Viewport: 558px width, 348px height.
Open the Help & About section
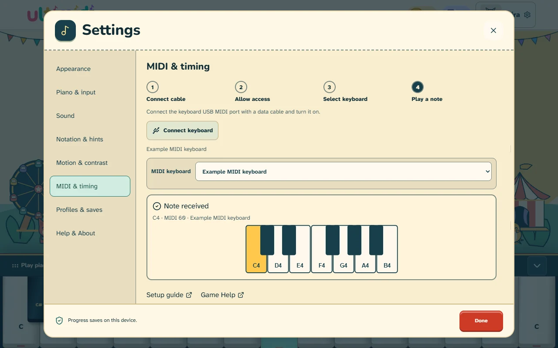[x=90, y=233]
